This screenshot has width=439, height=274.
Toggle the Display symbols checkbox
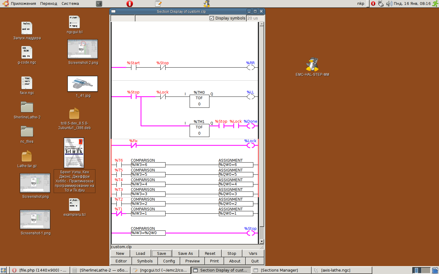(212, 18)
